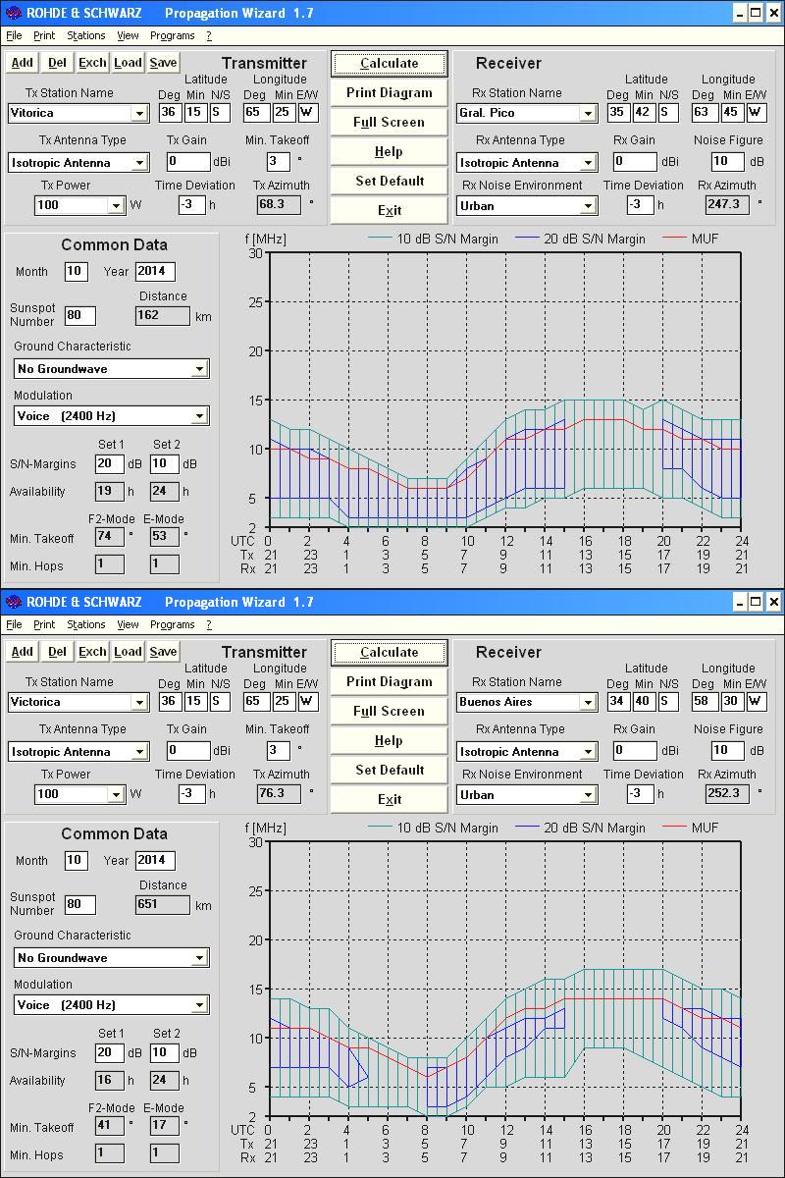Screen dimensions: 785x1178
Task: Click Calculate in Gral. Pico window
Action: point(389,63)
